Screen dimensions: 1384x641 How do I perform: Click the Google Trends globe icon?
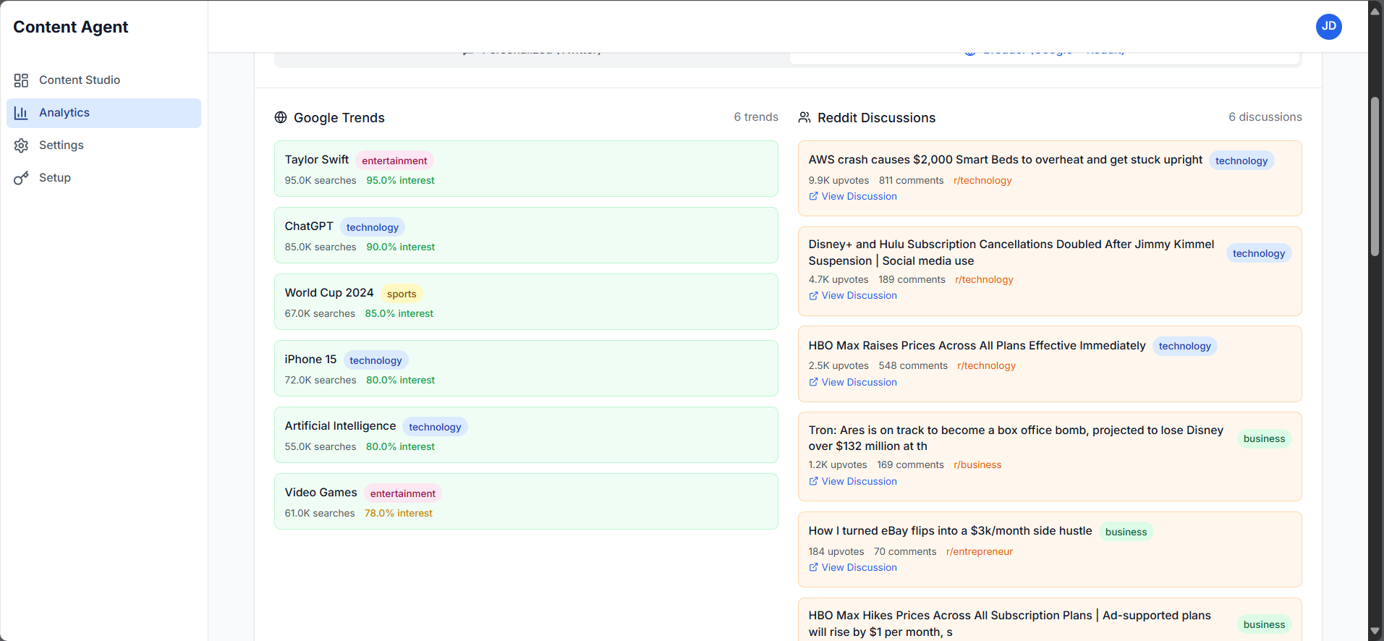pyautogui.click(x=281, y=117)
